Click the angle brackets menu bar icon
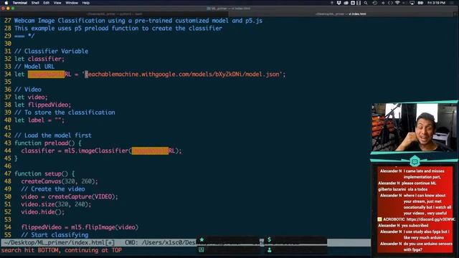 coord(390,3)
